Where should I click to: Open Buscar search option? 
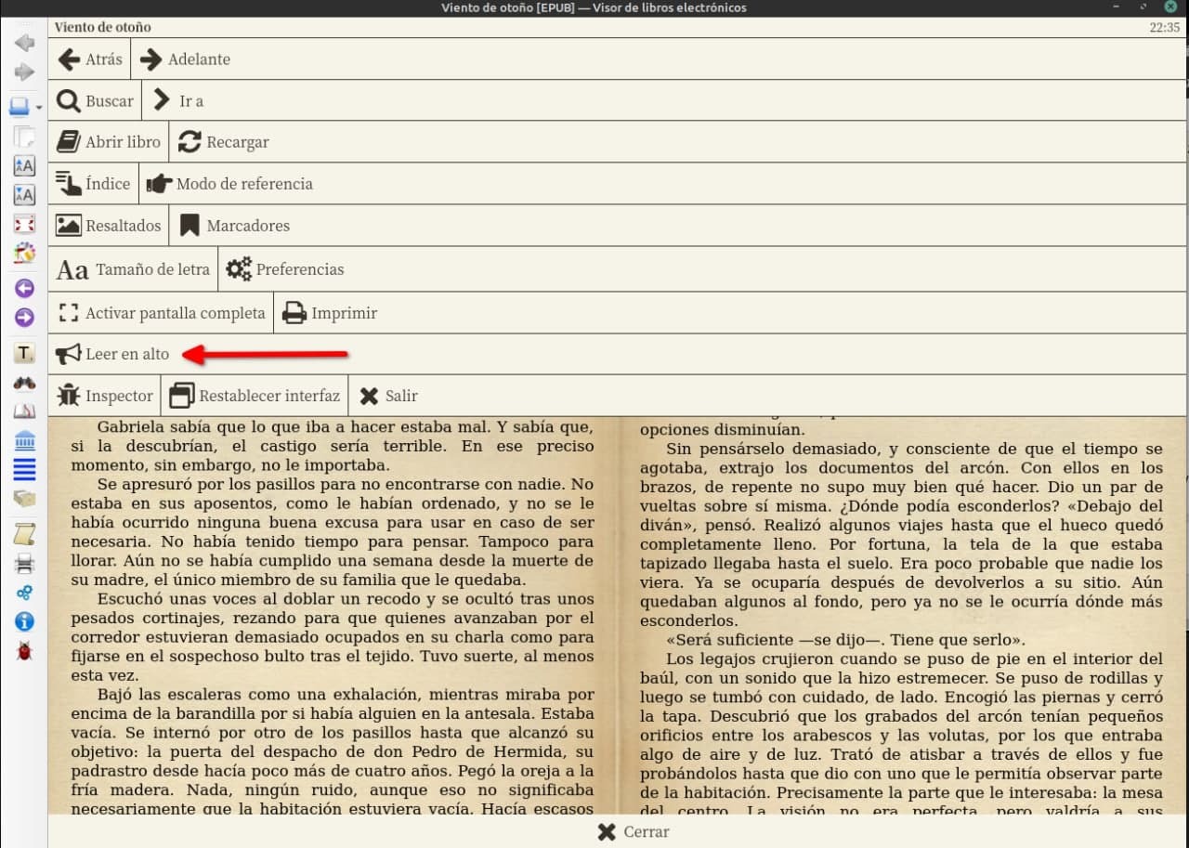[95, 100]
